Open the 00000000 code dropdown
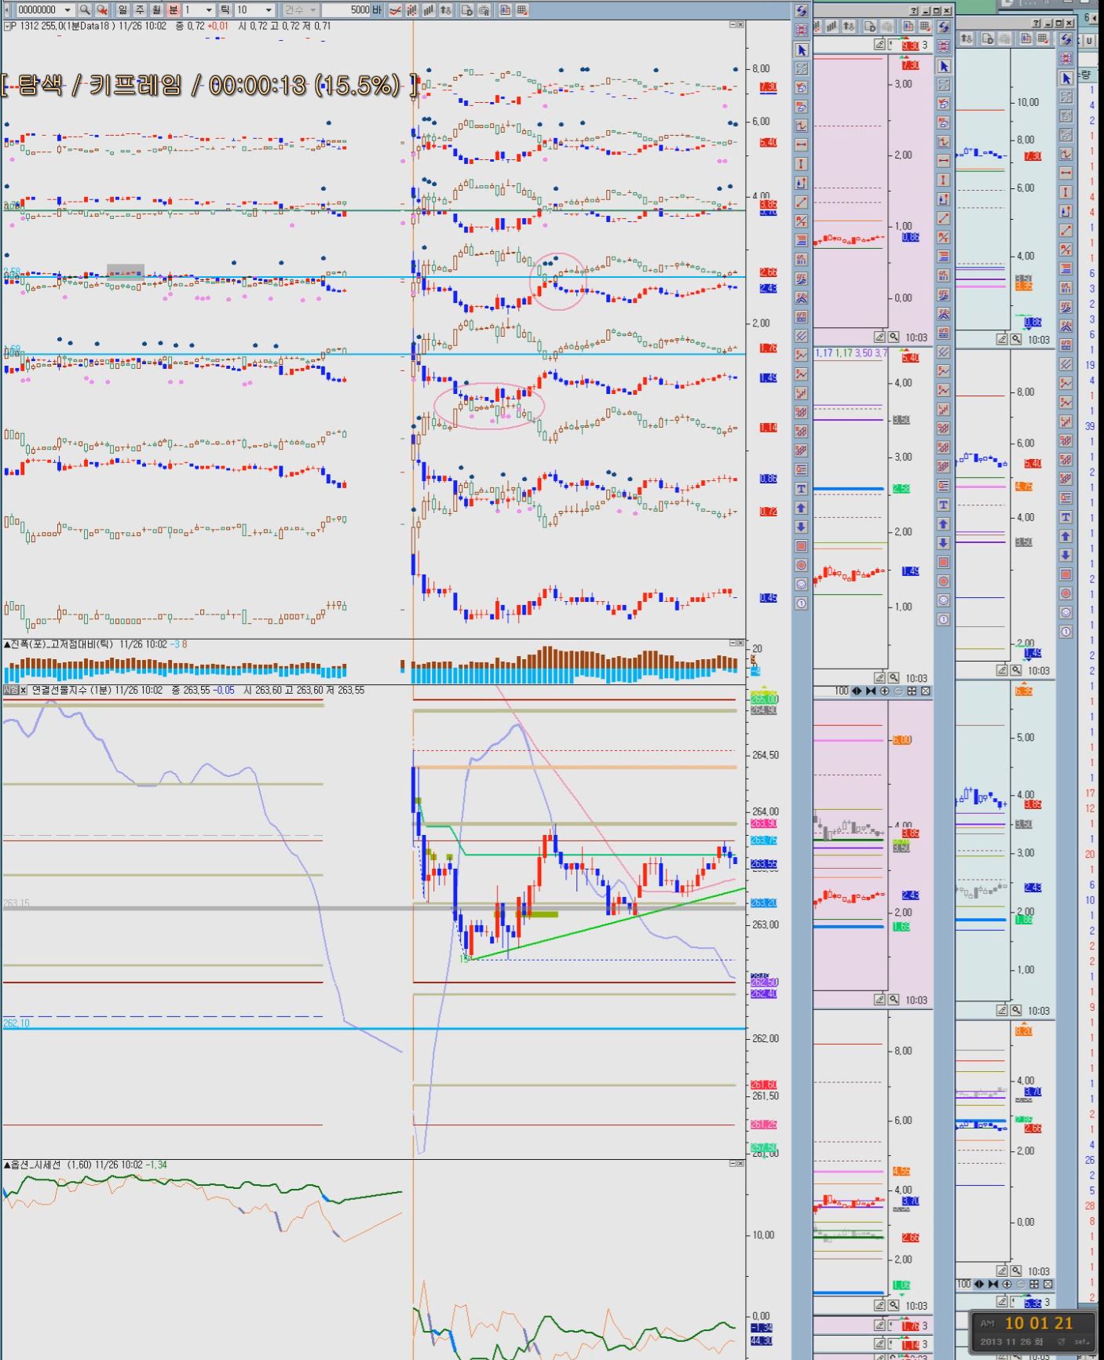 coord(68,10)
